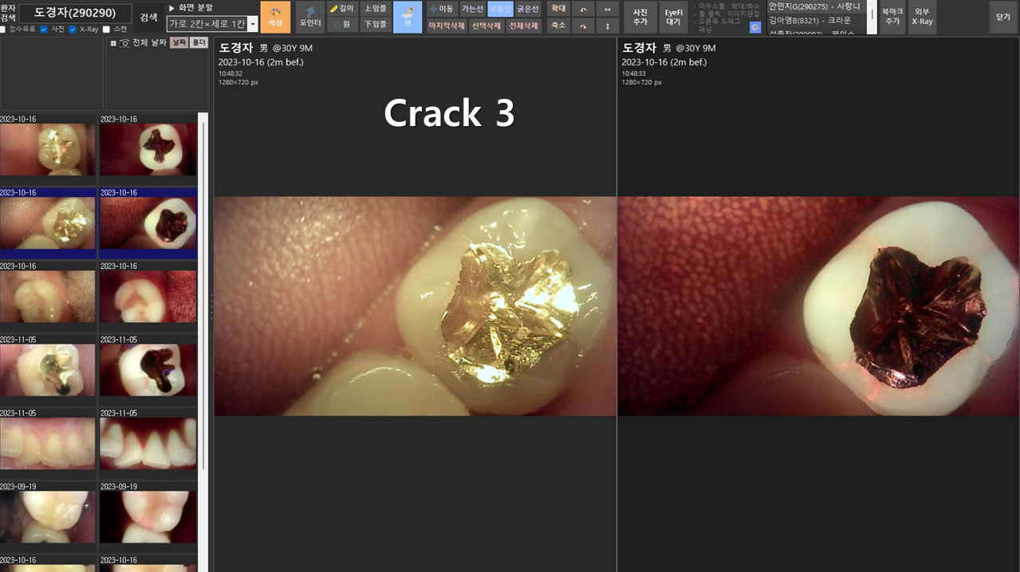Flip image vertically with up-down arrow
This screenshot has height=572, width=1020.
coord(608,26)
